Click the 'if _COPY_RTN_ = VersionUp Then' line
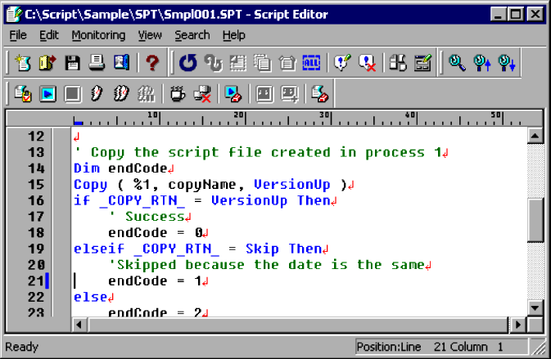The height and width of the screenshot is (359, 551). [202, 200]
